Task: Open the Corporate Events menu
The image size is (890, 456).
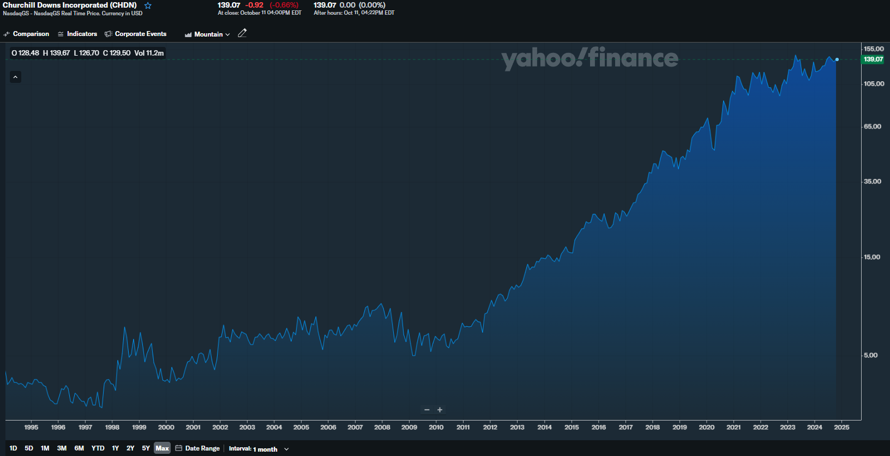Action: click(x=140, y=34)
